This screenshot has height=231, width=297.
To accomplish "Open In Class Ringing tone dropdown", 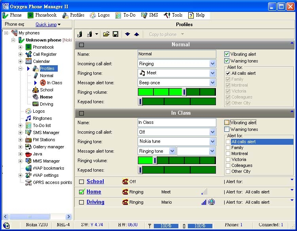I will 212,142.
